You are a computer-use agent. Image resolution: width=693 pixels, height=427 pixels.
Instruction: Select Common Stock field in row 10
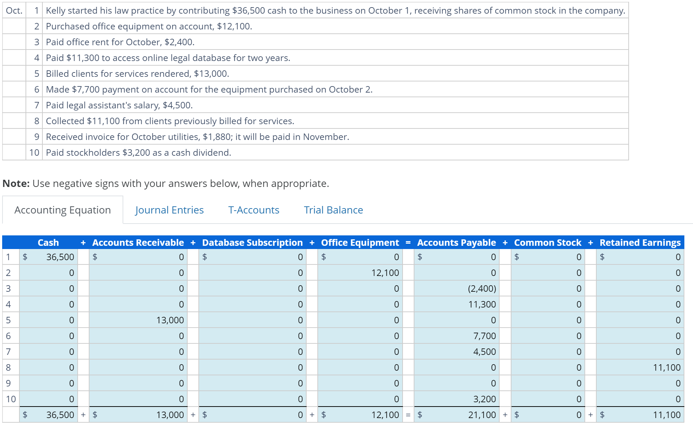[x=548, y=399]
